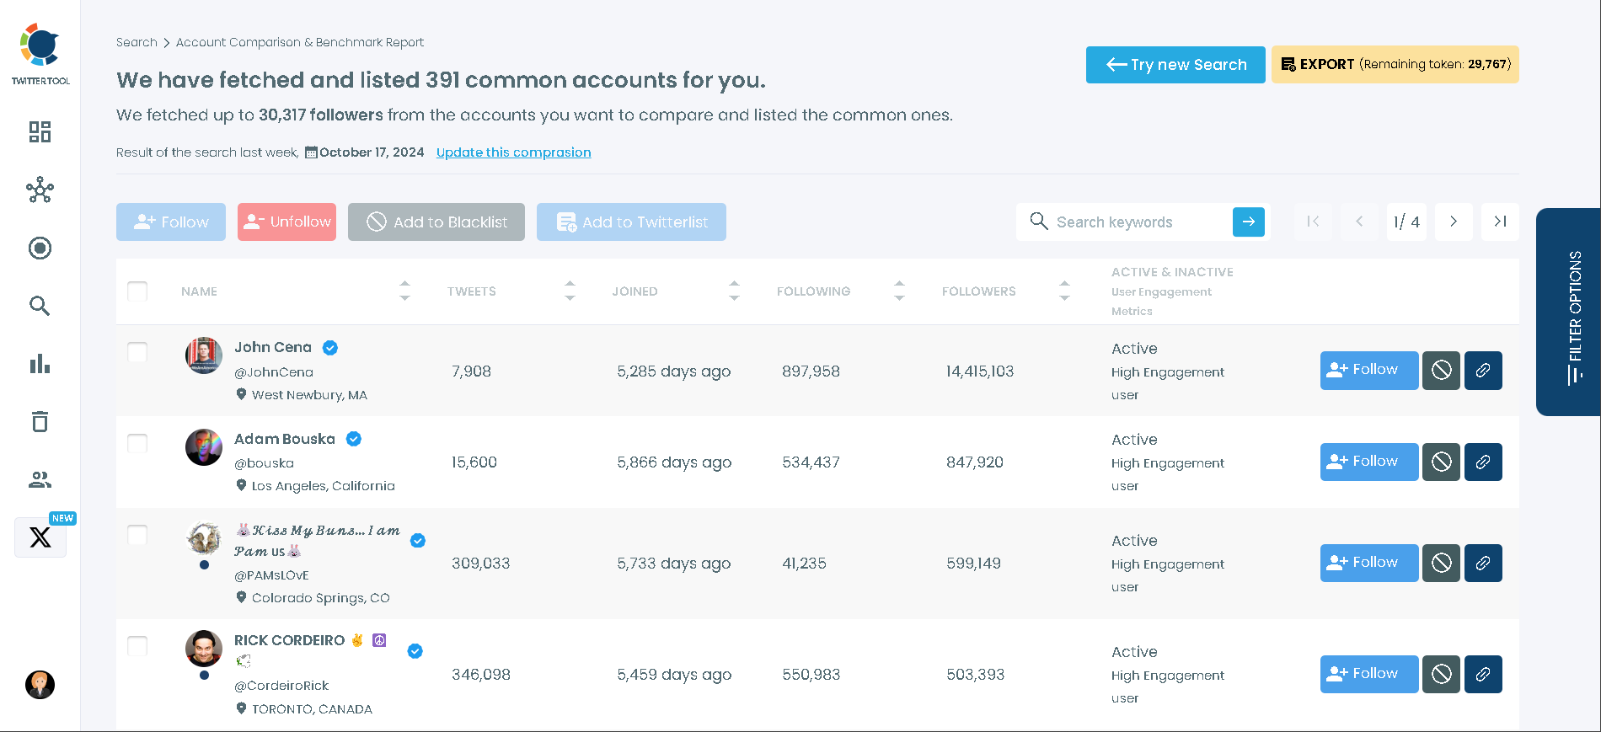Click the bulk Follow button above table
The width and height of the screenshot is (1601, 732).
tap(171, 222)
